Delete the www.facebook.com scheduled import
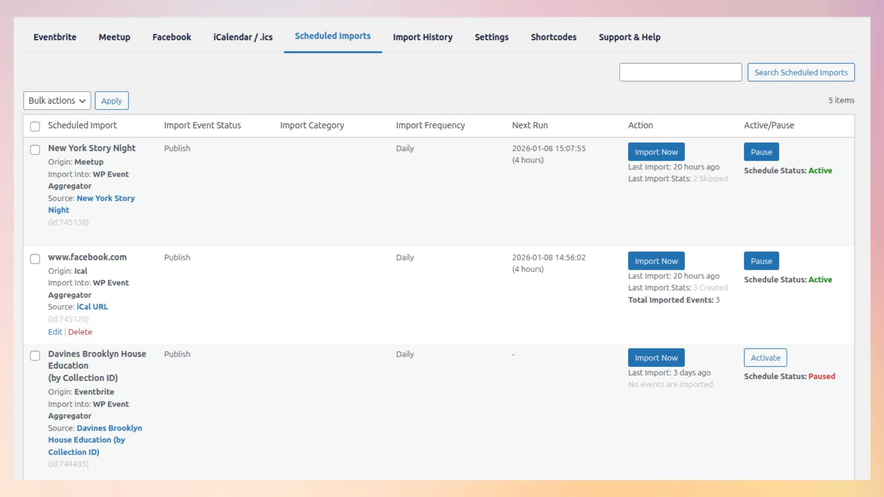884x497 pixels. pyautogui.click(x=80, y=332)
